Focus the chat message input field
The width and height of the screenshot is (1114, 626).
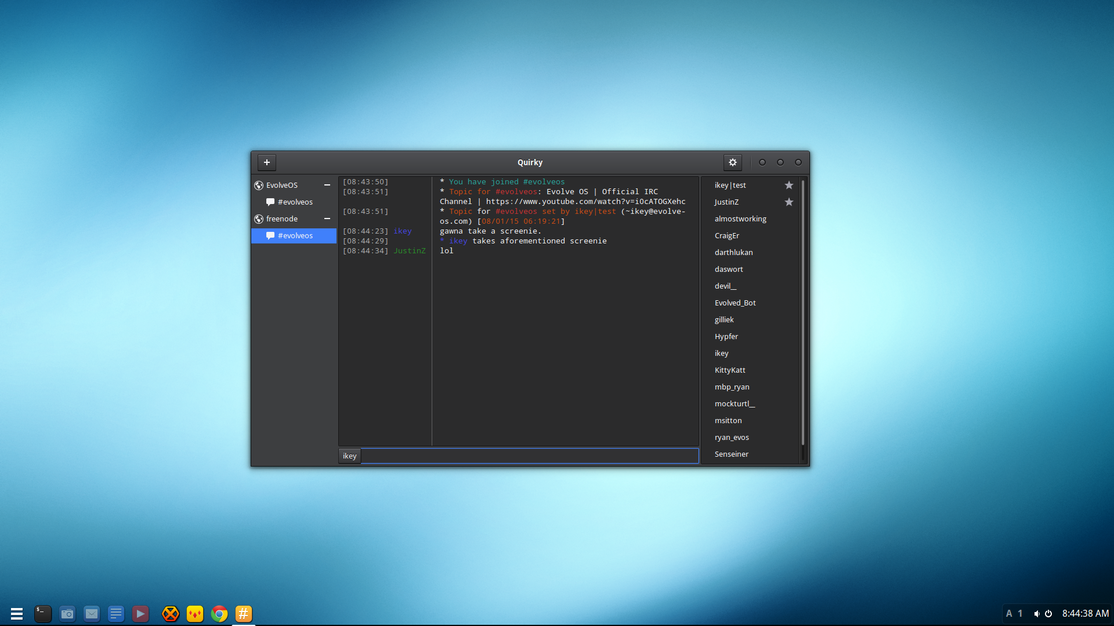pos(530,456)
